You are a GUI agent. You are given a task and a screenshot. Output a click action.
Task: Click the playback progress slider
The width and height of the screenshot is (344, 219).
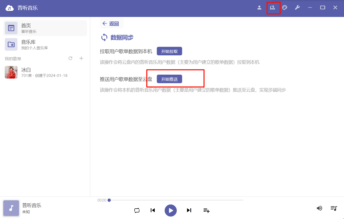pyautogui.click(x=176, y=200)
